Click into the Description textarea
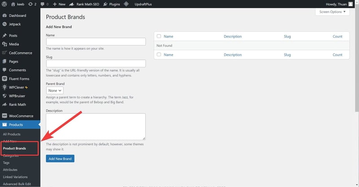The image size is (359, 187). tap(96, 126)
